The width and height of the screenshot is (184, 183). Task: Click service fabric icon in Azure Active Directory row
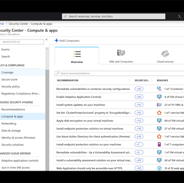pyautogui.click(x=159, y=137)
